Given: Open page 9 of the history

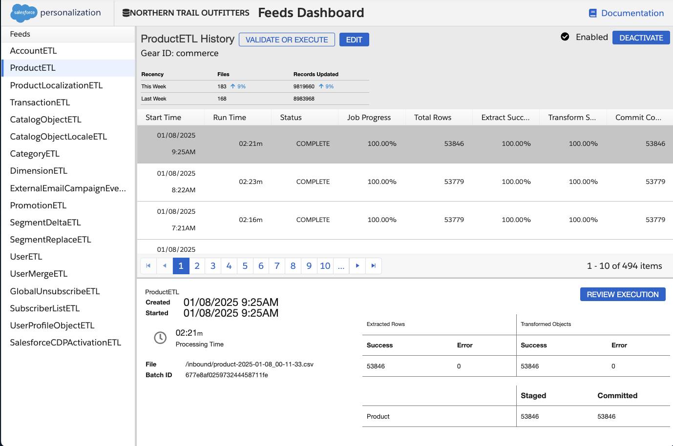Looking at the screenshot, I should (309, 265).
